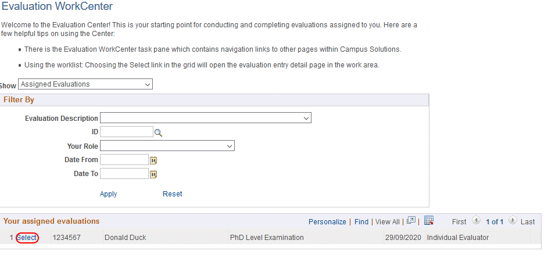
Task: Open the Date From calendar picker
Action: pyautogui.click(x=154, y=160)
